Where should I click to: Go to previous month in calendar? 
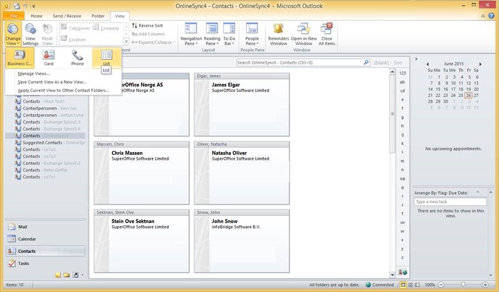click(x=428, y=64)
